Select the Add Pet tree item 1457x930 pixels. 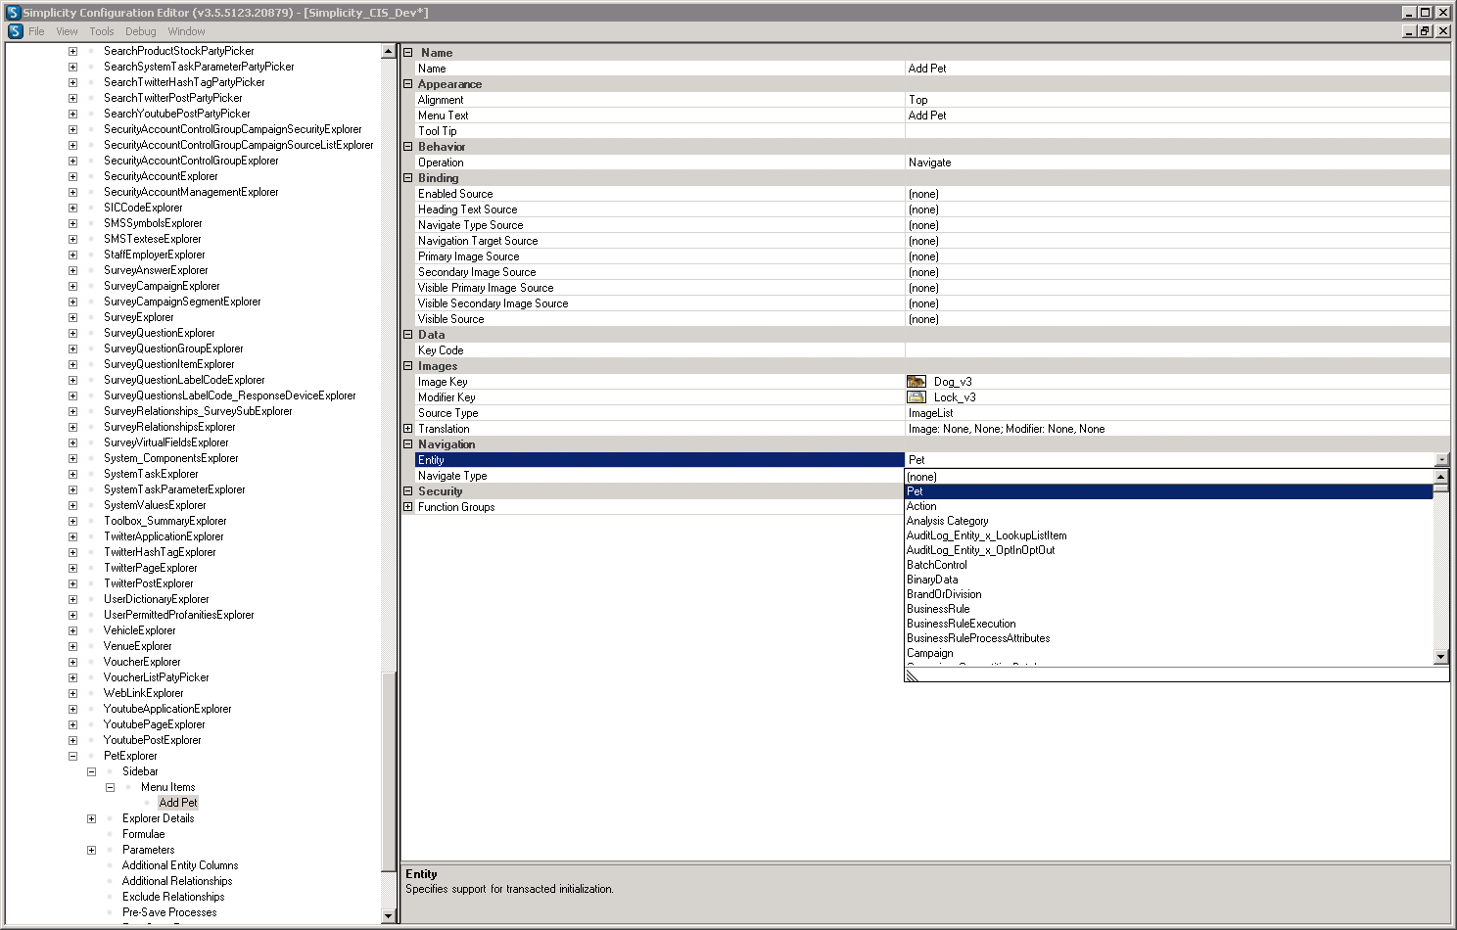178,803
